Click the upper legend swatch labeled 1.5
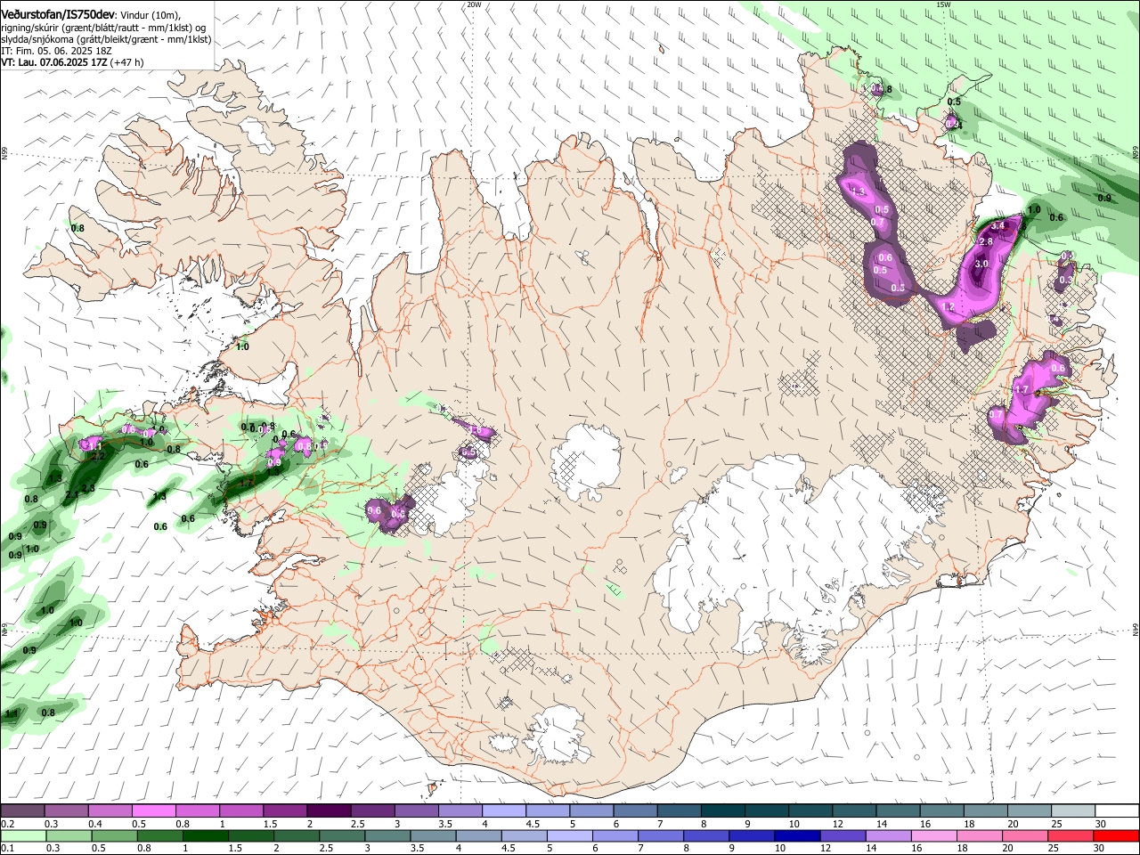Image resolution: width=1140 pixels, height=855 pixels. point(286,811)
